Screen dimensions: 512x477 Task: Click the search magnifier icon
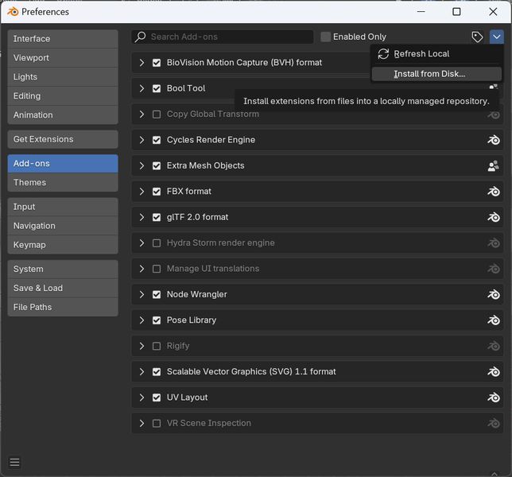141,37
